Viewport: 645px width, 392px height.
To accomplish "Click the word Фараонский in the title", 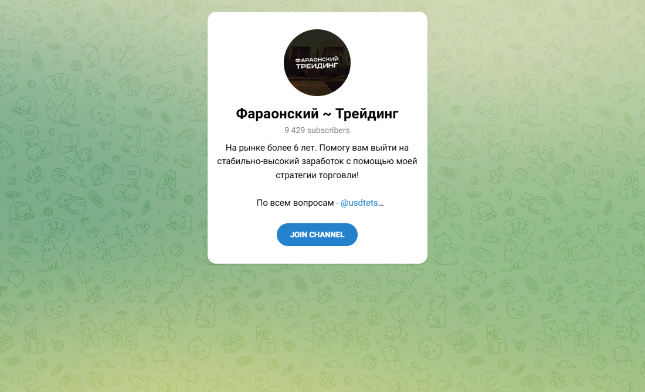I will [277, 114].
